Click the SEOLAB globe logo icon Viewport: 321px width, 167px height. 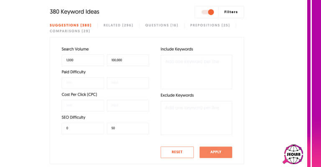point(293,154)
